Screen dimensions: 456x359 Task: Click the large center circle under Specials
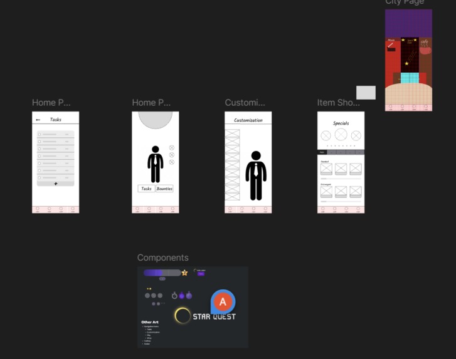pyautogui.click(x=341, y=135)
